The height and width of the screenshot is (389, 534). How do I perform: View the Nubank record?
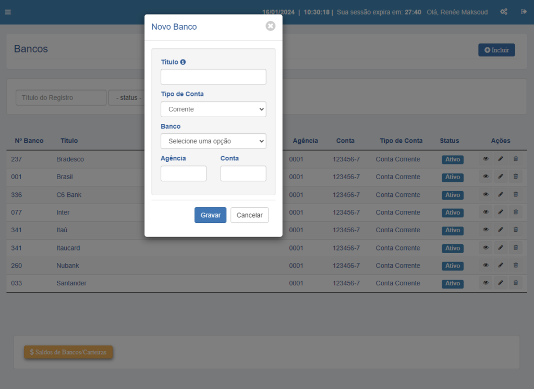point(486,266)
